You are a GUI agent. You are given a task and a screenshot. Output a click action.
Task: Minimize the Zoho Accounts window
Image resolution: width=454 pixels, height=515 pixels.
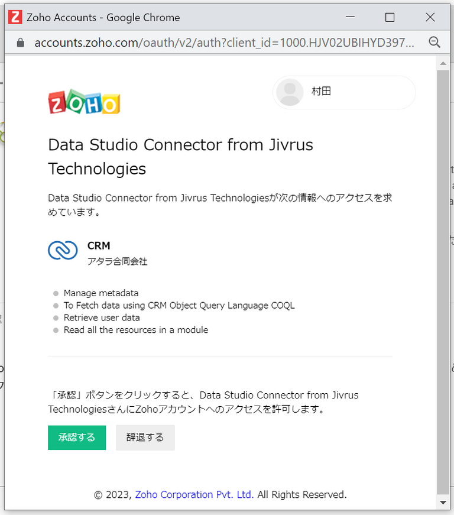pos(351,17)
